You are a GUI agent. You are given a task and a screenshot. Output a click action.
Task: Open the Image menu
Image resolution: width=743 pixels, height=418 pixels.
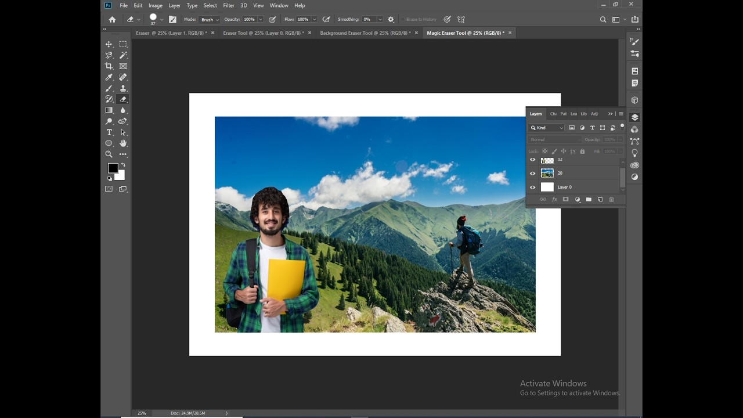coord(156,5)
